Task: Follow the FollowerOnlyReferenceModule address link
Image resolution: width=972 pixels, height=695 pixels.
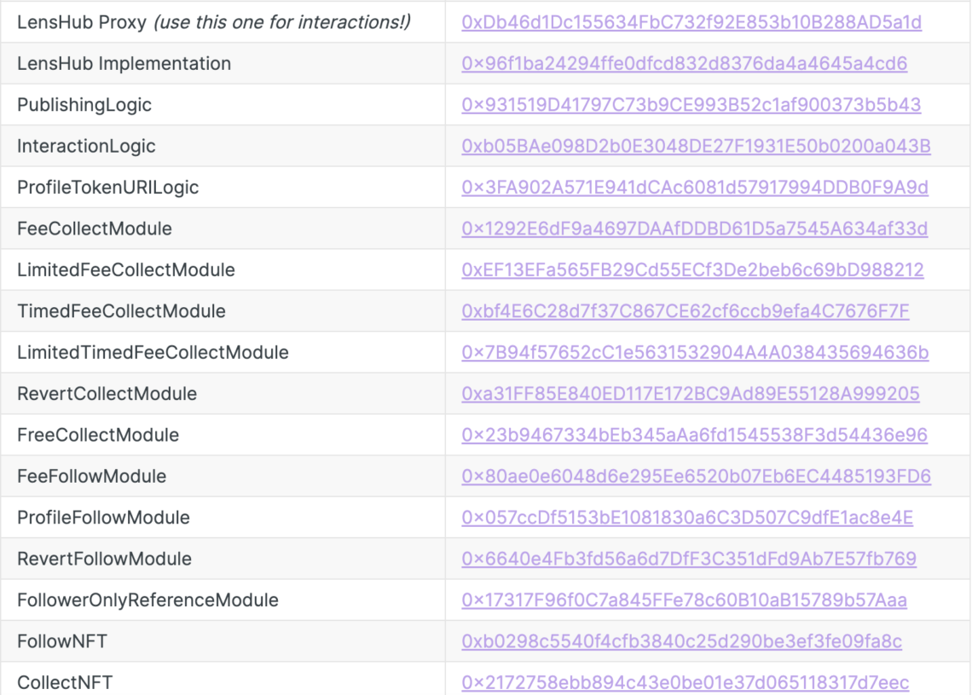Action: pos(685,600)
